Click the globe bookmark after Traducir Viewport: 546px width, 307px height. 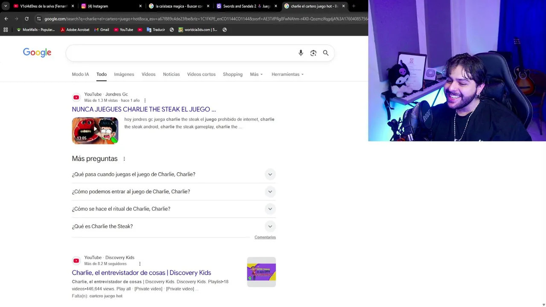(x=171, y=30)
